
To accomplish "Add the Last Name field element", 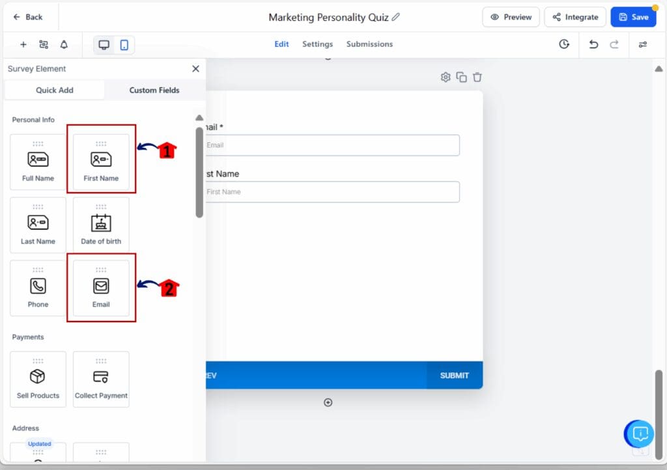I will [38, 225].
